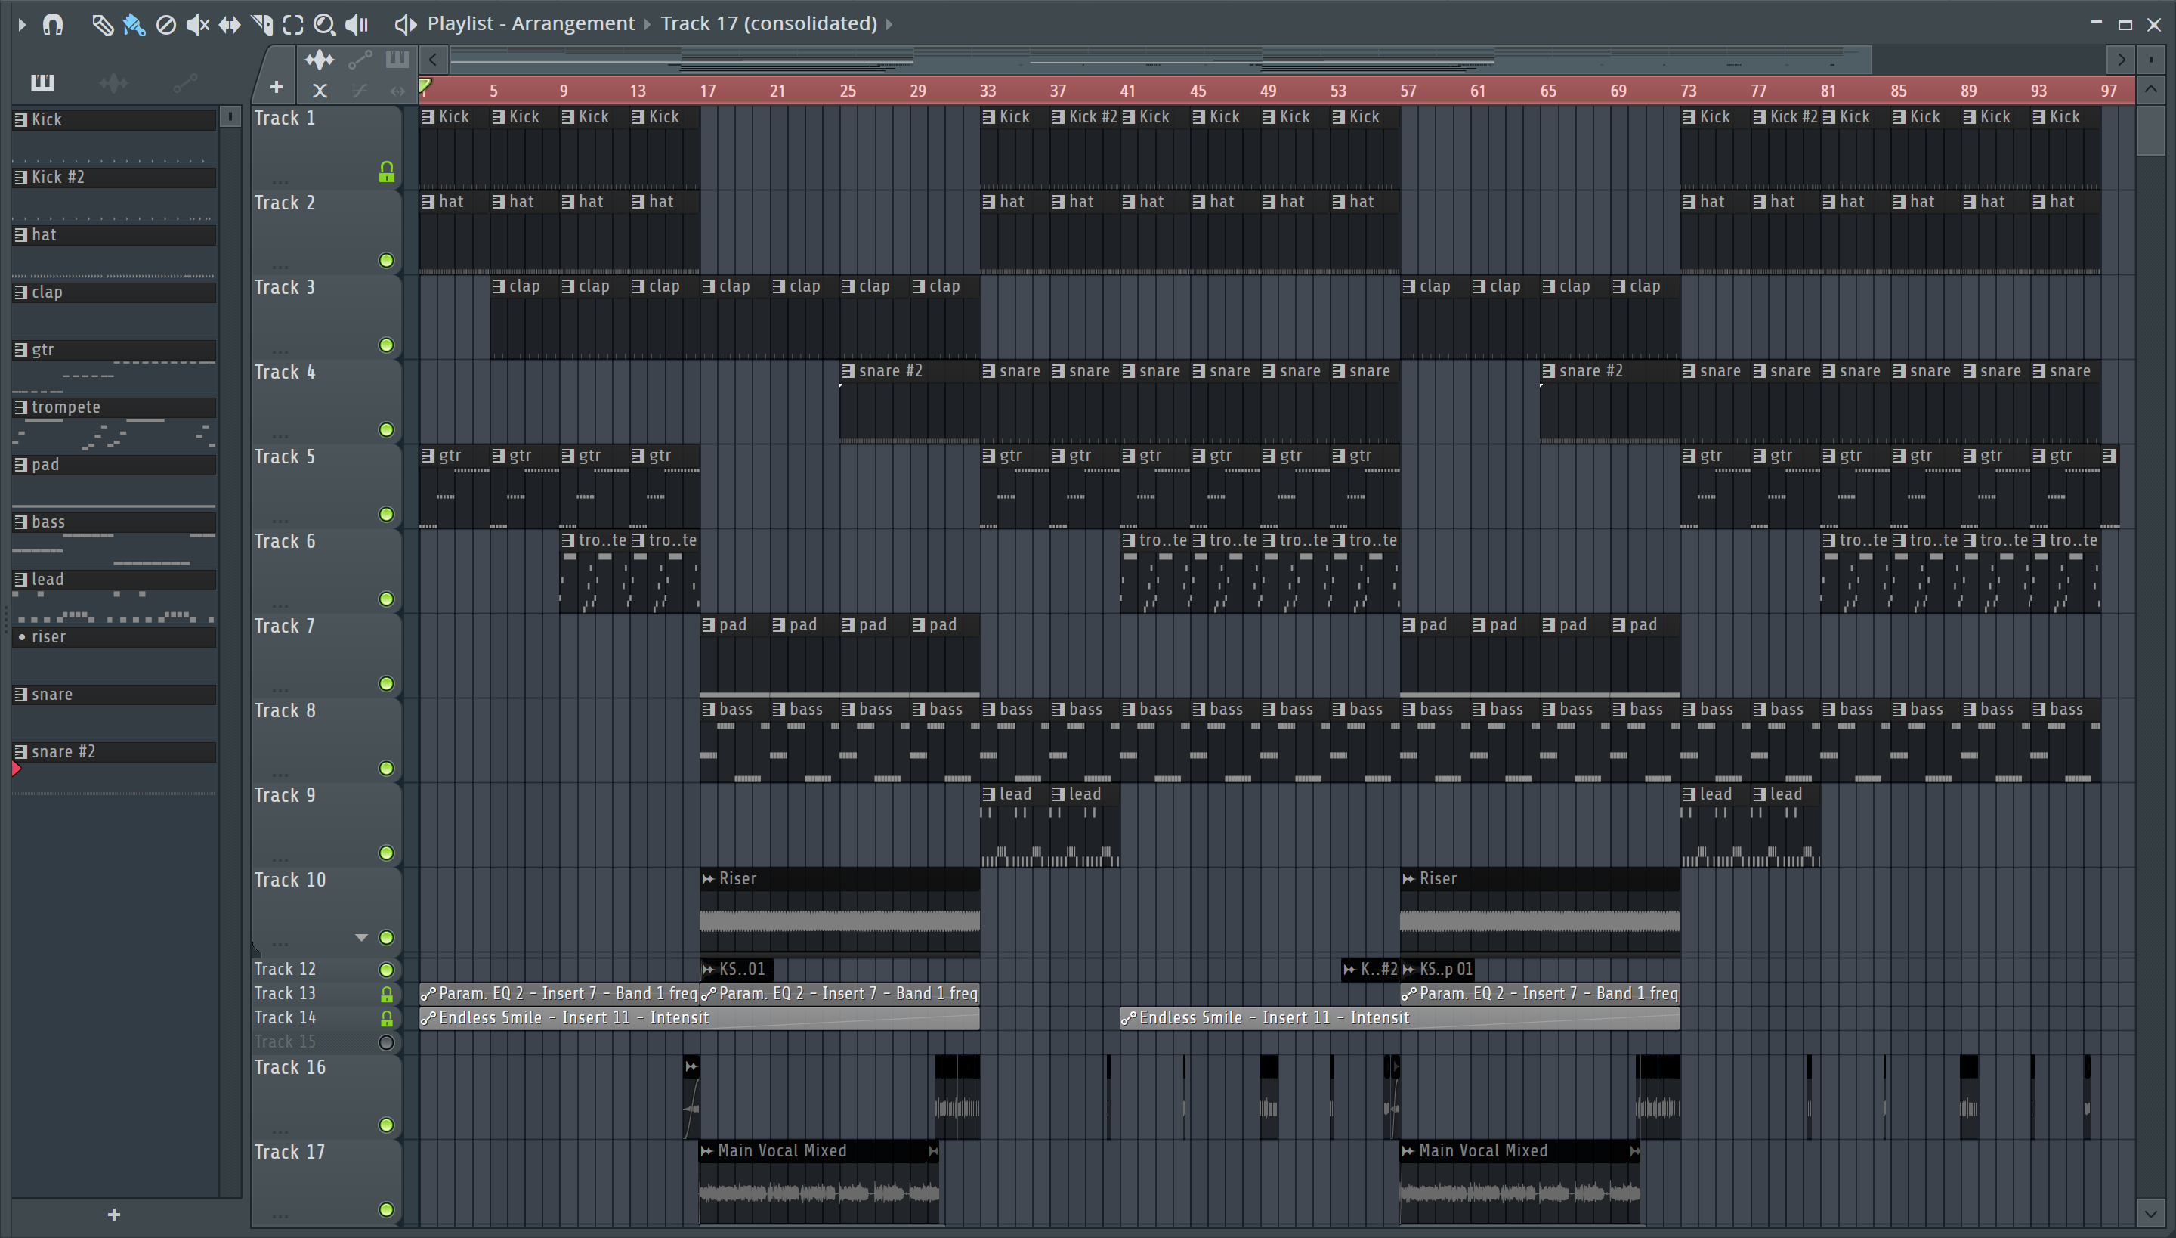Click the scroll-up arrow of the playlist
This screenshot has height=1238, width=2176.
click(x=2150, y=89)
